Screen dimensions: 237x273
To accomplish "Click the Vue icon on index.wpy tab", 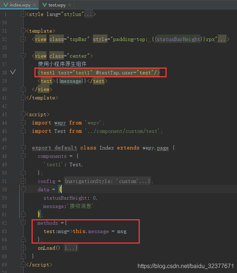I will (x=6, y=5).
